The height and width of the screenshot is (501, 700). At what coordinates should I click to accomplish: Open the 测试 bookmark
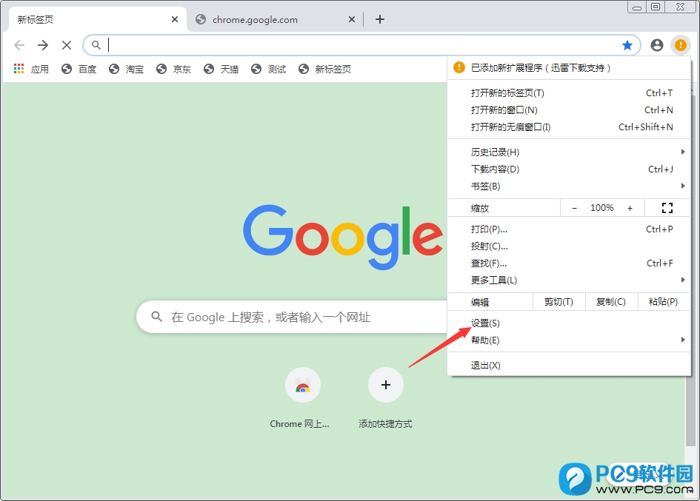tap(268, 69)
